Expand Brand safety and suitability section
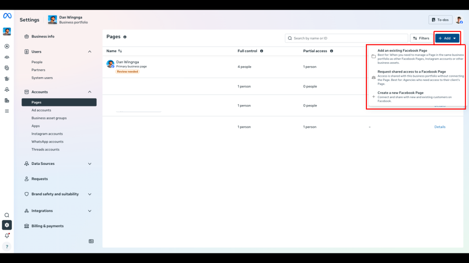Screen dimensions: 469x263 point(89,194)
